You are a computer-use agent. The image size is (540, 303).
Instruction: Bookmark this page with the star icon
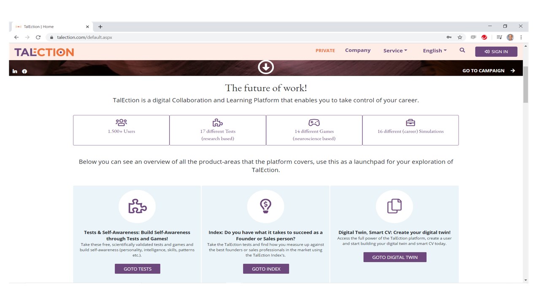click(460, 37)
